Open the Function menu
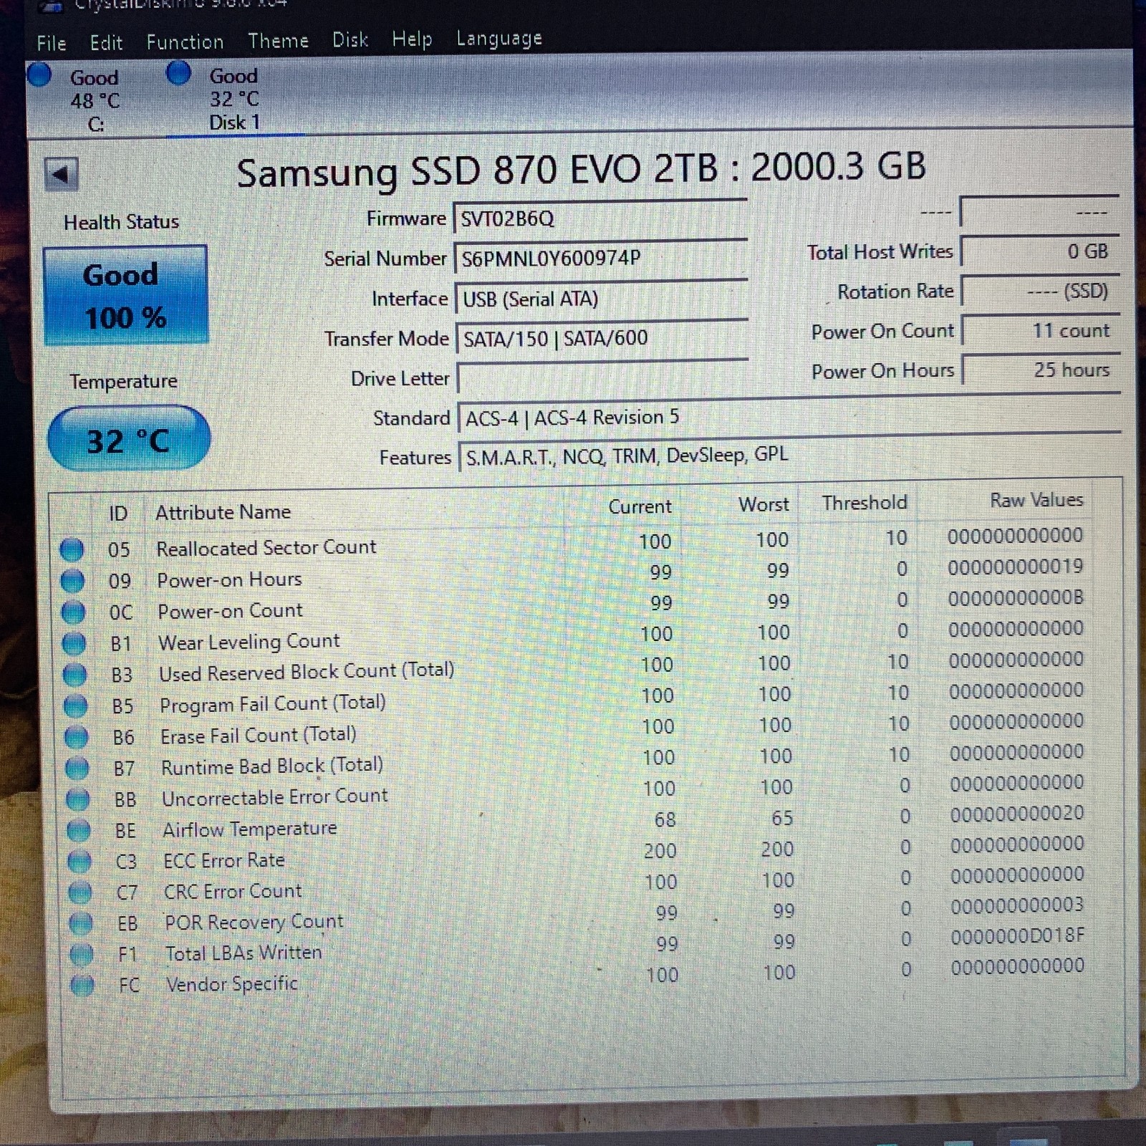Image resolution: width=1146 pixels, height=1146 pixels. point(185,42)
